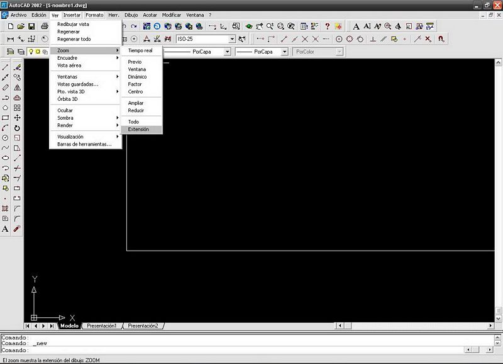Viewport: 503px width, 364px height.
Task: Select the Line draw tool
Action: click(x=5, y=67)
